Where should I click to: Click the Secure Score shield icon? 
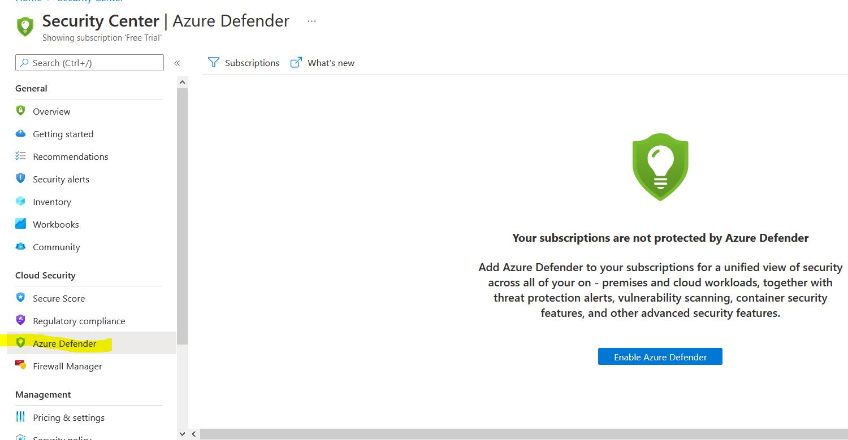[21, 297]
